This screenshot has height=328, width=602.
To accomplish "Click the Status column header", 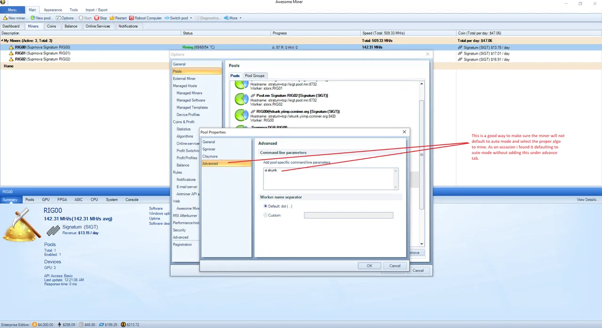I will pos(226,33).
